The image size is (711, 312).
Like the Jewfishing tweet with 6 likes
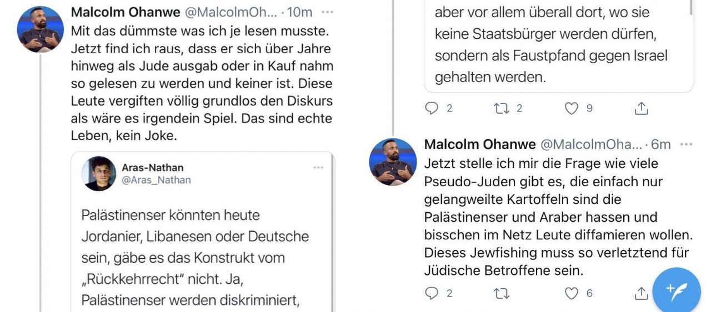click(572, 293)
